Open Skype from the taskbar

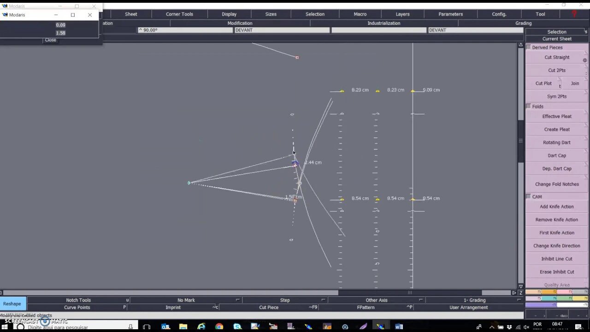pyautogui.click(x=237, y=327)
